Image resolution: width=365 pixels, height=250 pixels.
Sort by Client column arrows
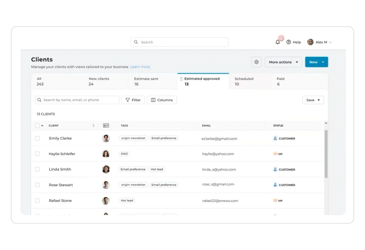click(93, 125)
